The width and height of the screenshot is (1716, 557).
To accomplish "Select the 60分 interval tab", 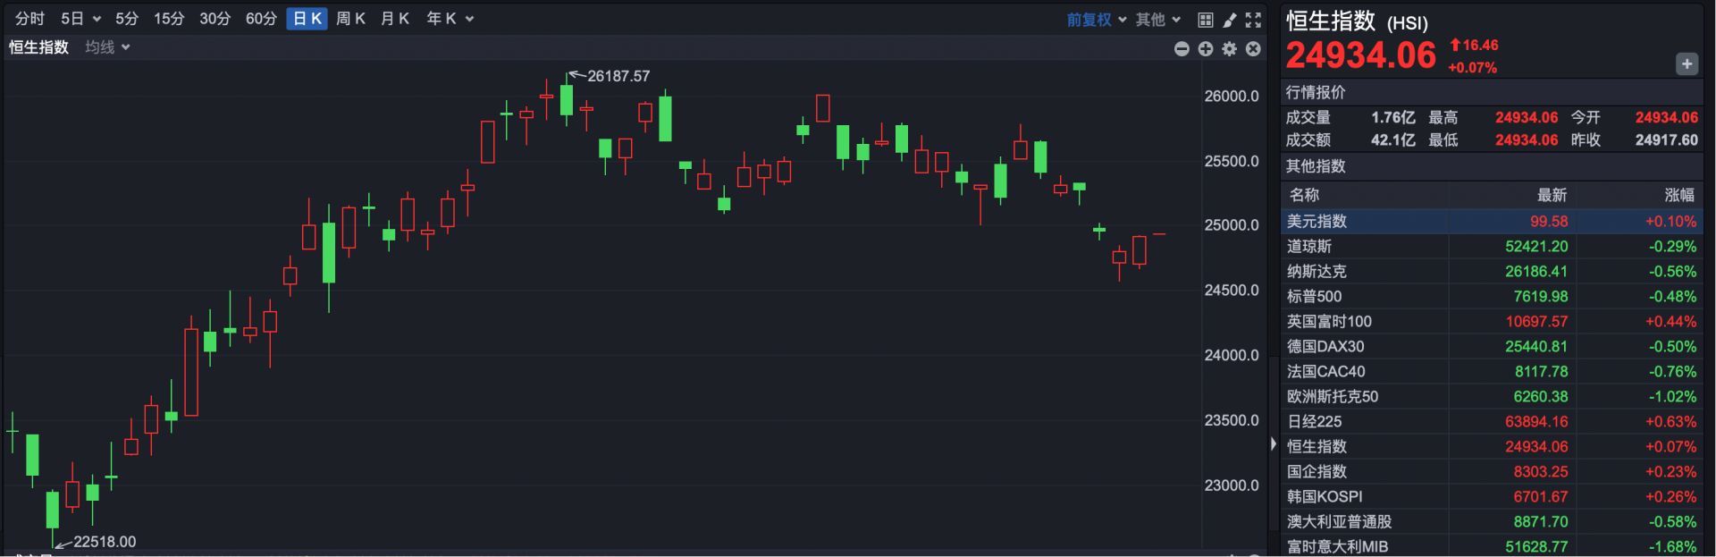I will click(261, 19).
